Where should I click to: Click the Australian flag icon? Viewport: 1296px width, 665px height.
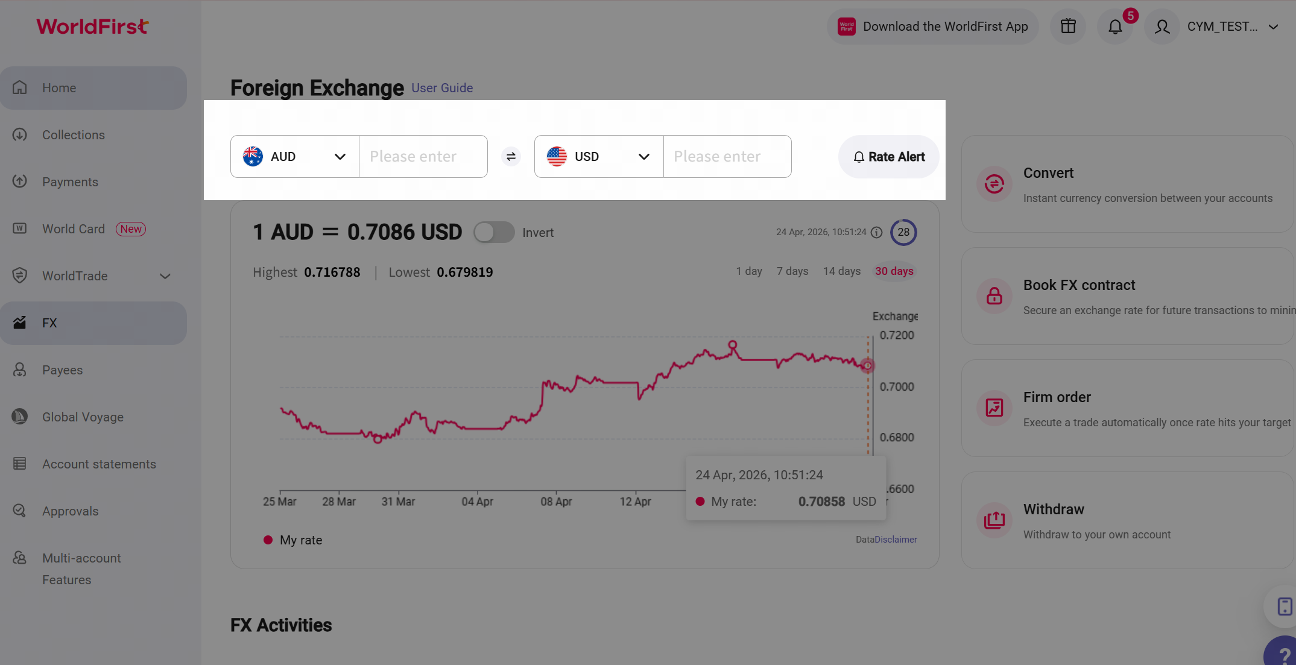pos(253,157)
